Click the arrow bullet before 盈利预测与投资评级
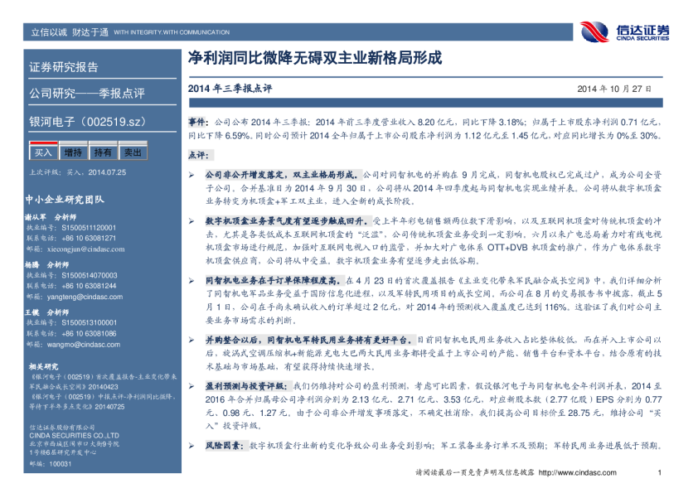The width and height of the screenshot is (698, 493). point(191,386)
